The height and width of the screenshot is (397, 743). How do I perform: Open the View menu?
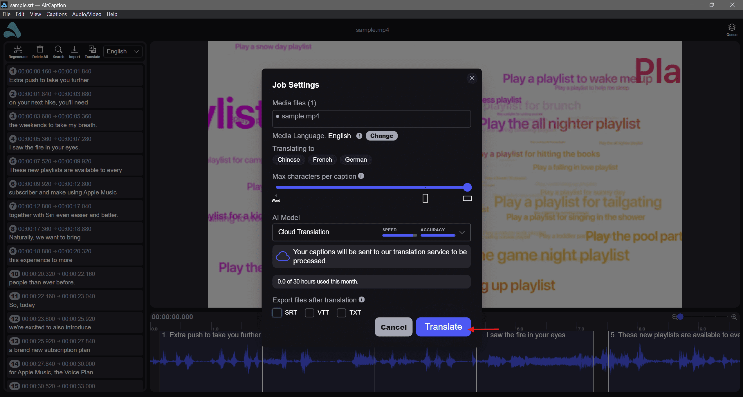pos(35,14)
